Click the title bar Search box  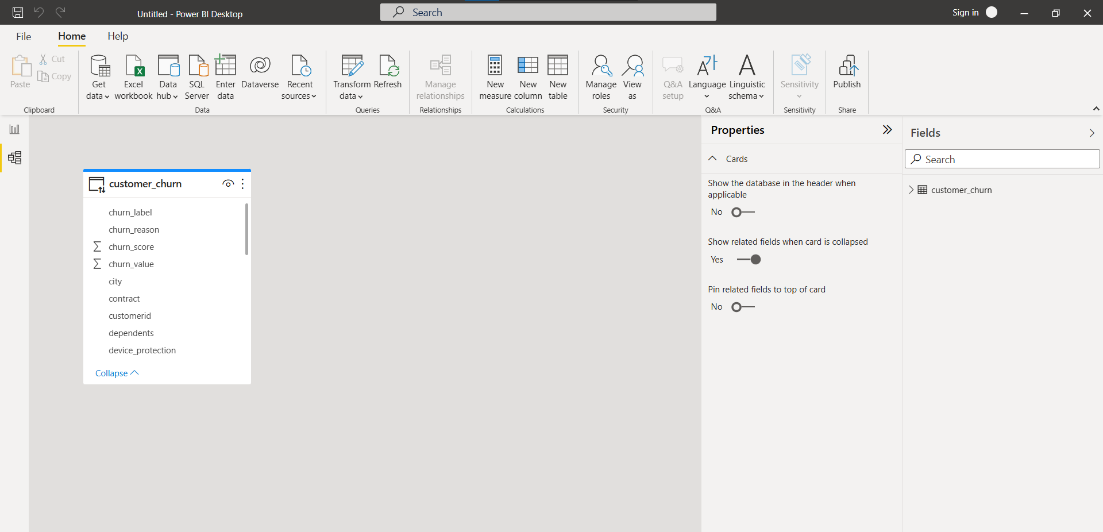[548, 12]
